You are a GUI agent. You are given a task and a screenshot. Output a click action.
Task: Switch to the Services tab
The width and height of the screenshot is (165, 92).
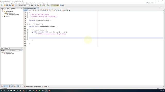[13, 8]
